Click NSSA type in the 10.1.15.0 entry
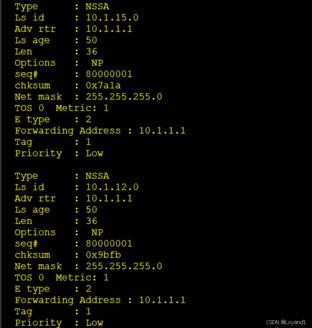Screen dimensions: 312x328 (97, 6)
